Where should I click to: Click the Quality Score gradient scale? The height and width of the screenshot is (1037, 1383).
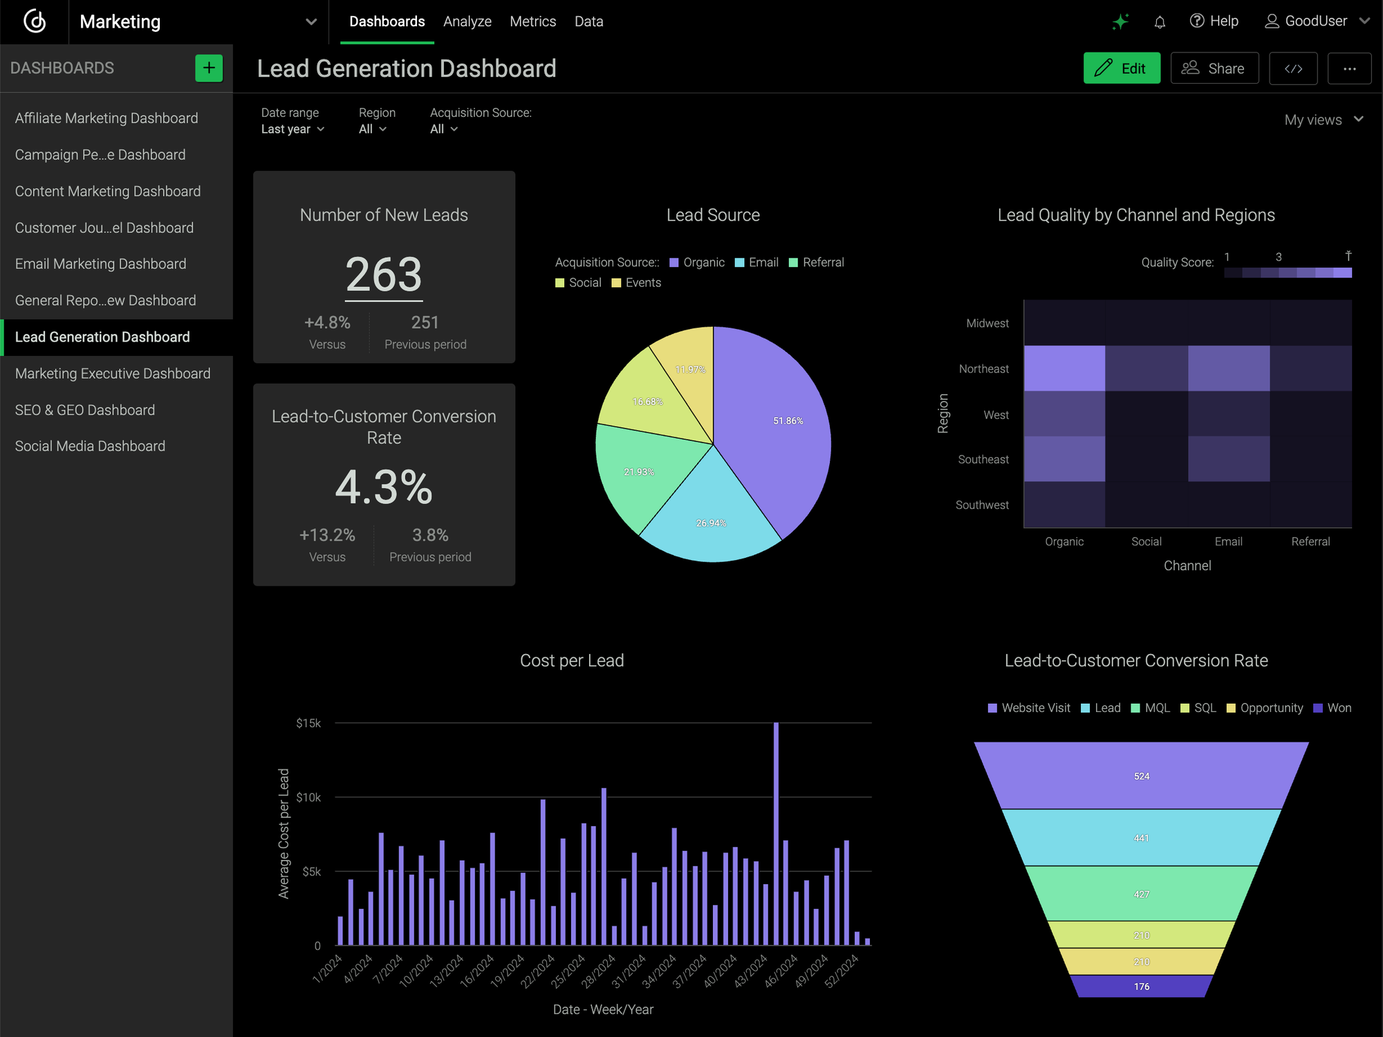[1288, 272]
